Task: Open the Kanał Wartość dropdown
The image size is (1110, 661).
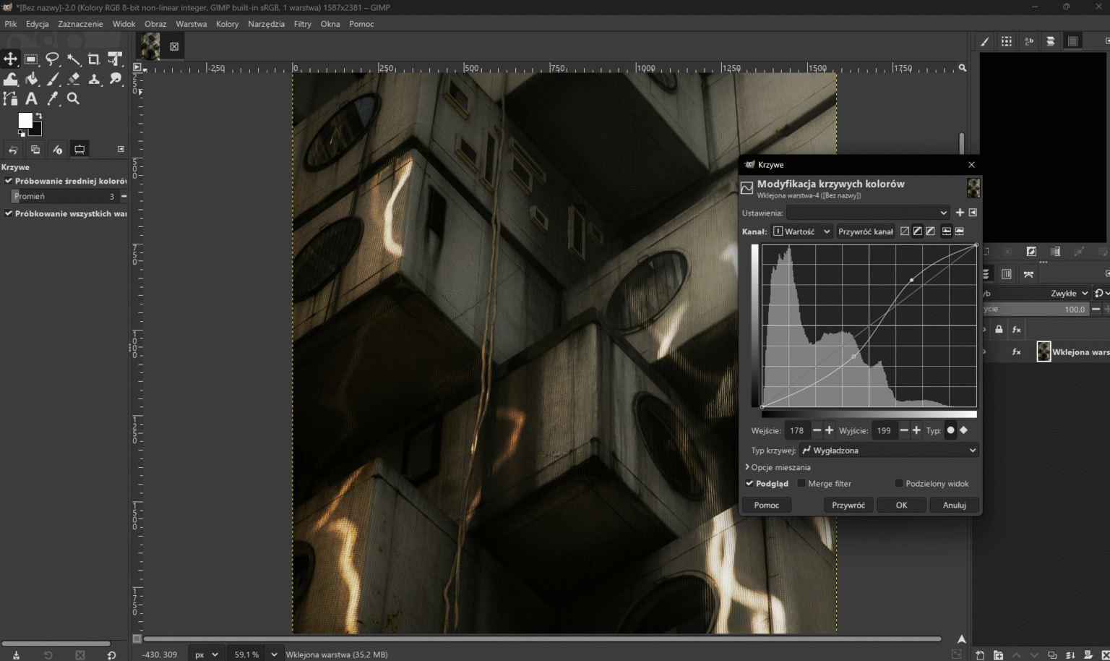Action: pos(802,231)
